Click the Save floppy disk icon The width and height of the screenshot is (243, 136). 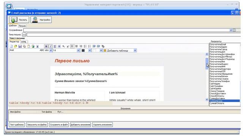(x=20, y=46)
